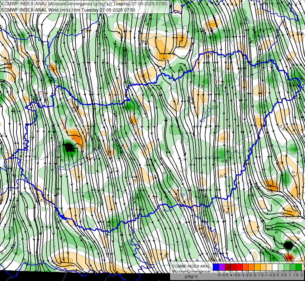Click the legend value label 2

[302, 275]
